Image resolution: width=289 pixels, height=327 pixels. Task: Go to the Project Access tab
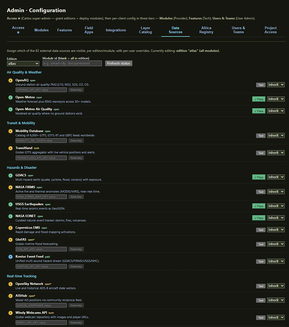271,30
